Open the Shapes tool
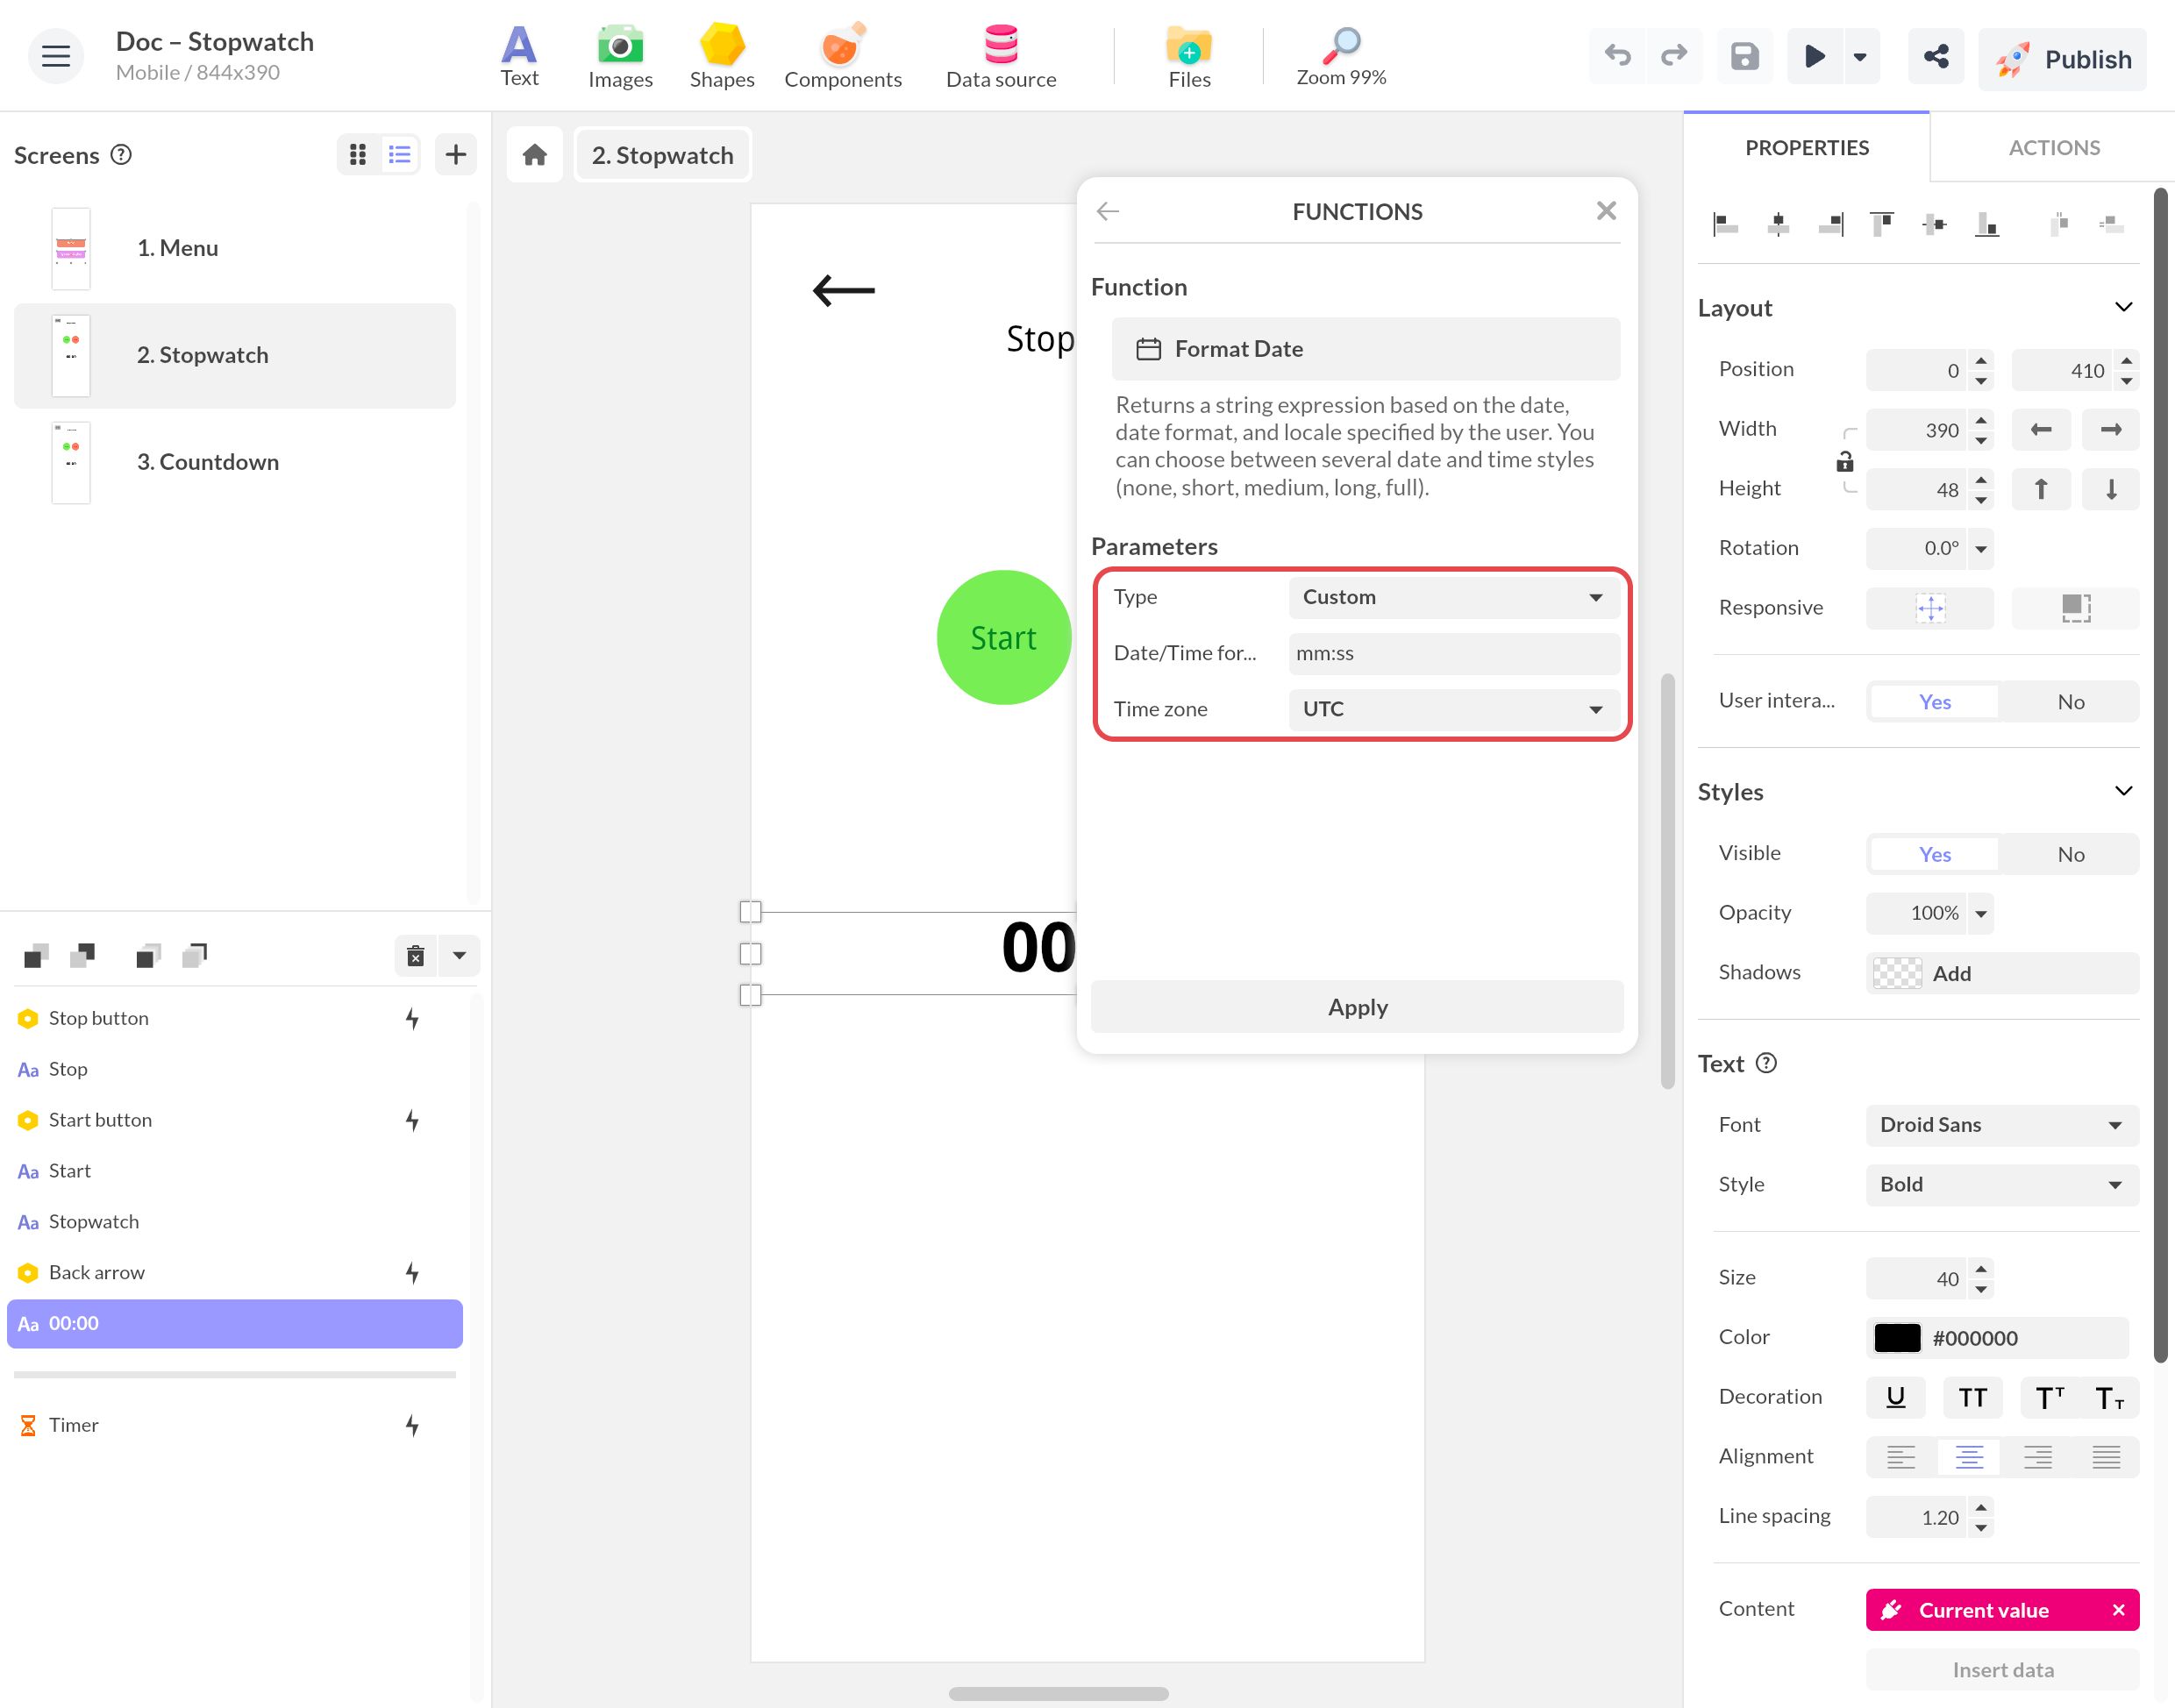This screenshot has width=2175, height=1708. point(721,56)
